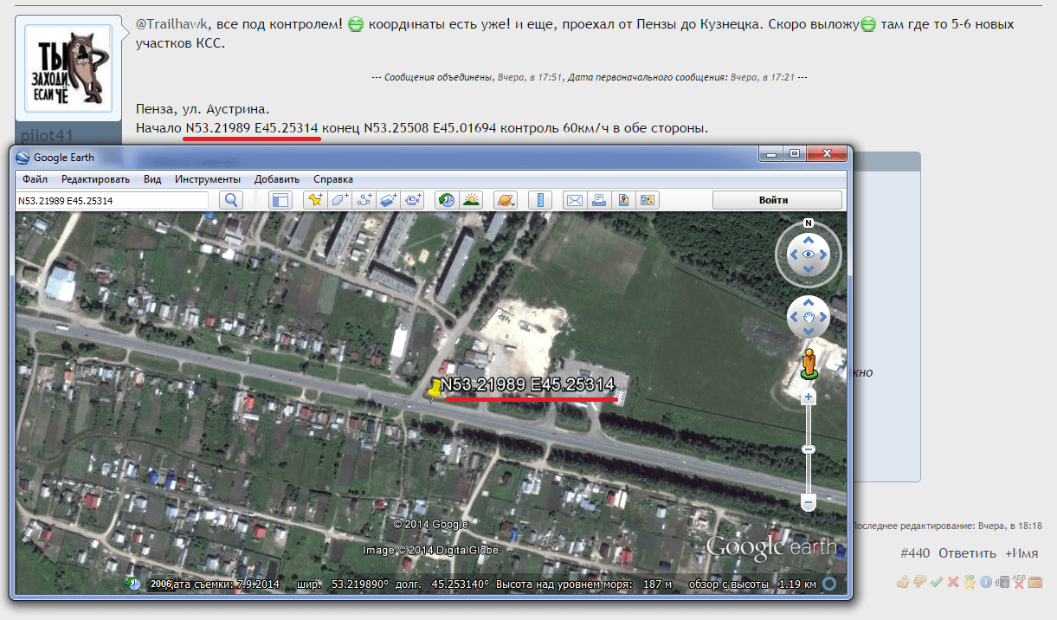1057x620 pixels.
Task: Click the red cross rating icon left of star
Action: [952, 582]
